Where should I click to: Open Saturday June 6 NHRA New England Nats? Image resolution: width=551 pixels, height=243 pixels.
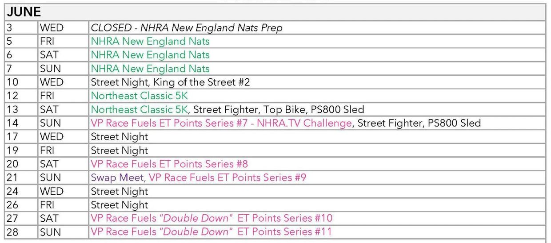[x=150, y=55]
